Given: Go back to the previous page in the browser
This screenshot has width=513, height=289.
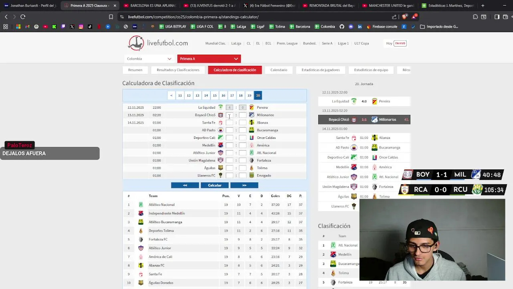Looking at the screenshot, I should click(x=6, y=17).
